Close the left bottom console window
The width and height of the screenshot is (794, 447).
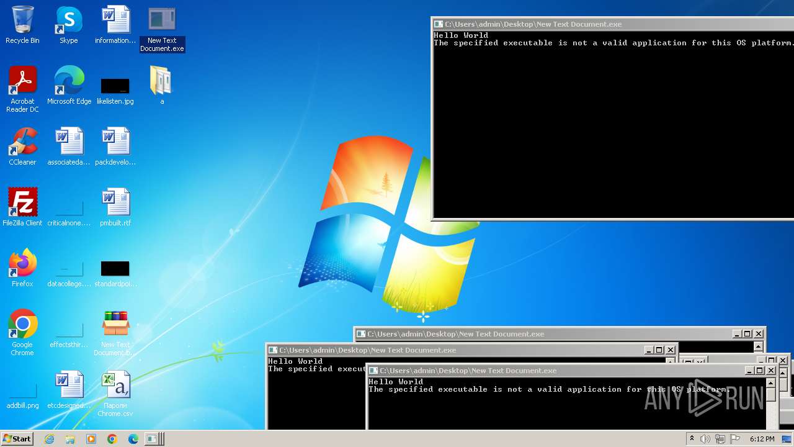[x=671, y=350]
